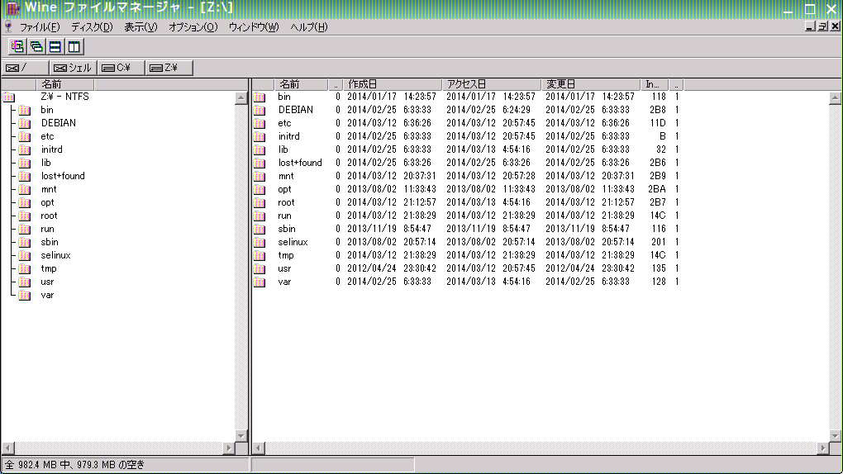The image size is (843, 474).
Task: Open the ファイル(F) menu
Action: tap(40, 27)
